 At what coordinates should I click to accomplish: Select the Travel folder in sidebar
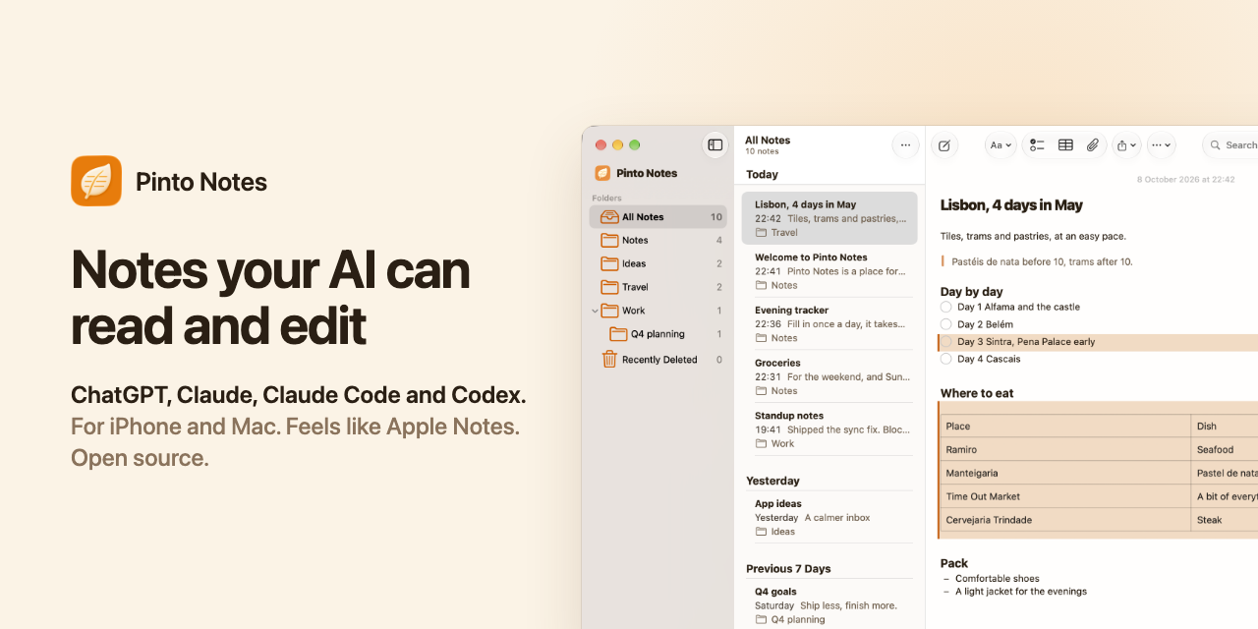pos(658,287)
